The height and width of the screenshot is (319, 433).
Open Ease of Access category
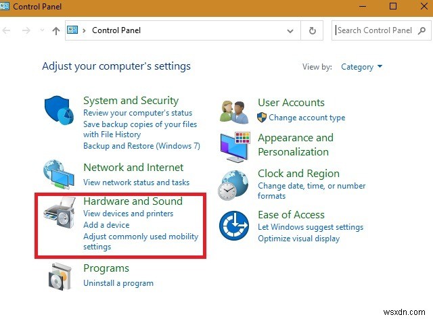[x=291, y=215]
